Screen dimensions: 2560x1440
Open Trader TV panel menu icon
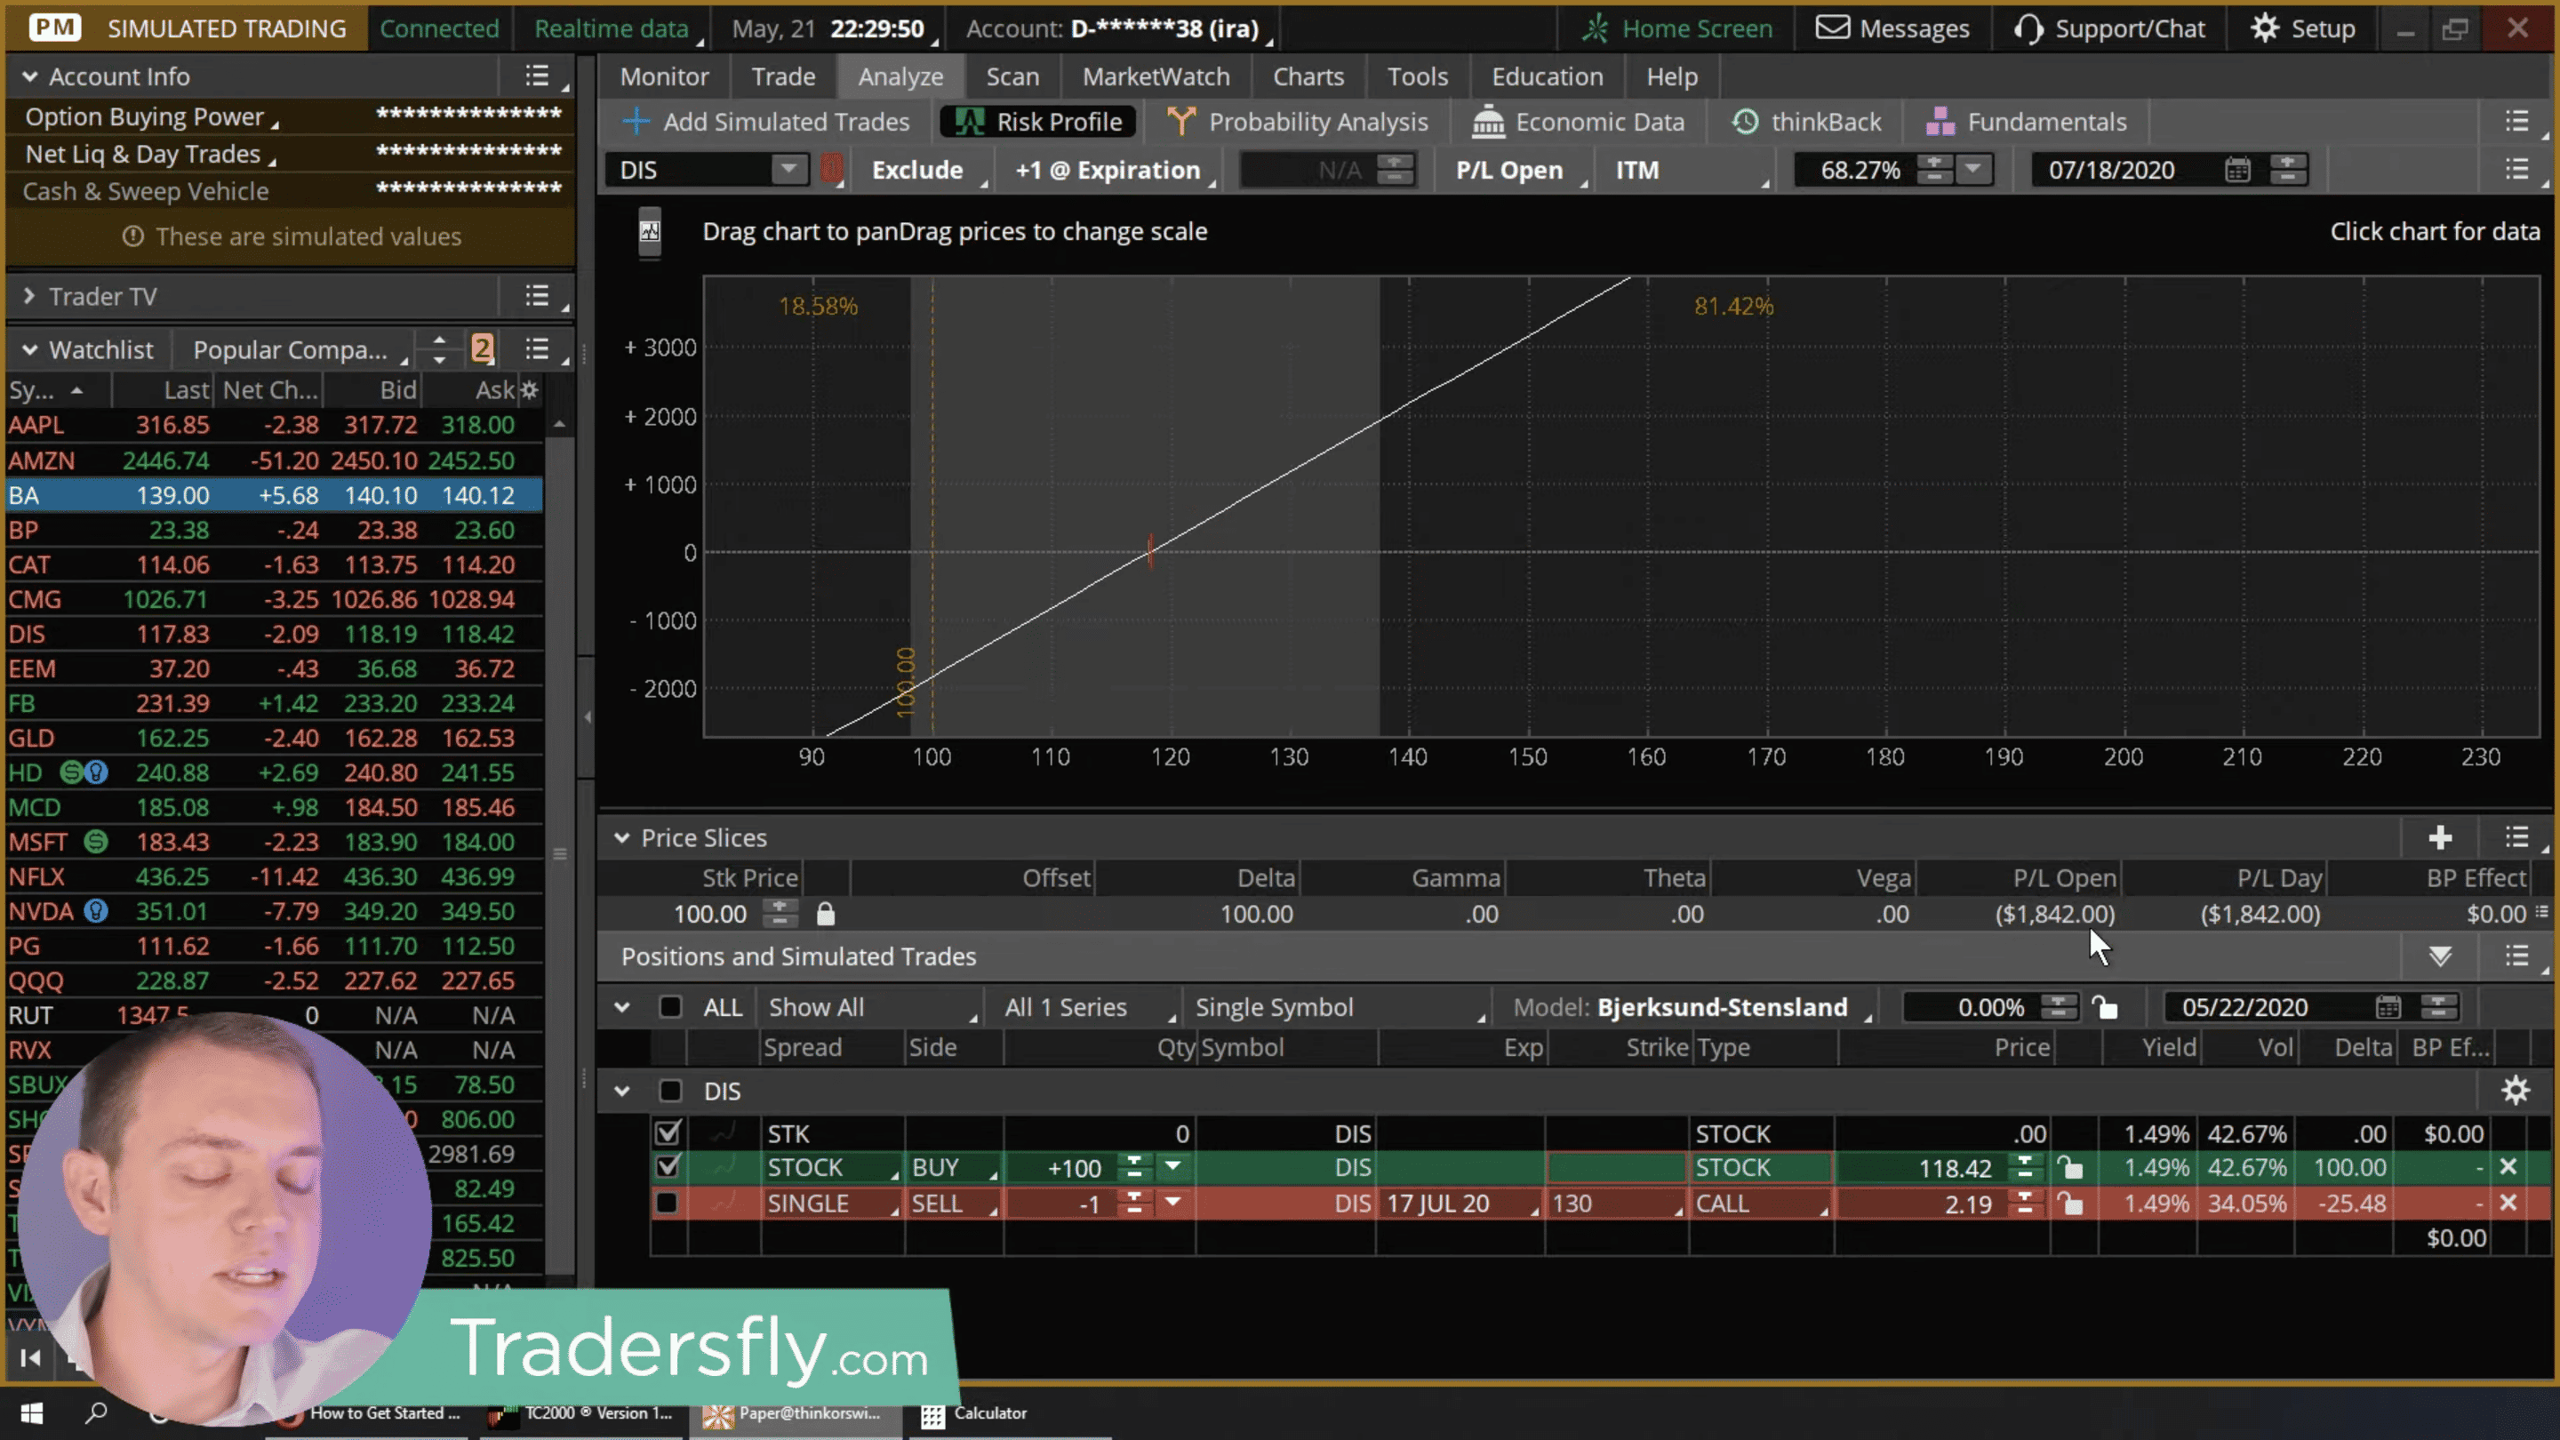click(538, 296)
